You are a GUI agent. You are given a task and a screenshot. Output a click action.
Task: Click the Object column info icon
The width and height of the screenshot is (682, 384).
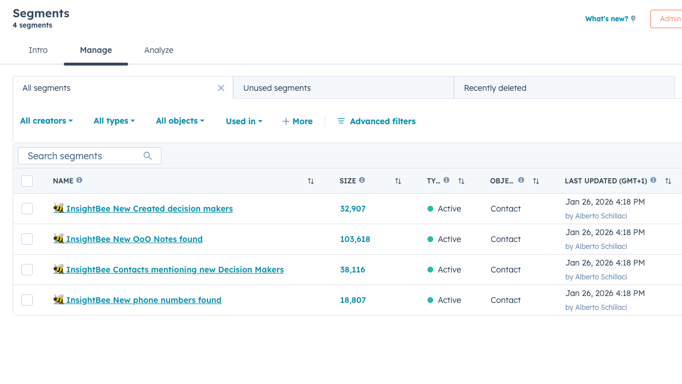coord(521,180)
